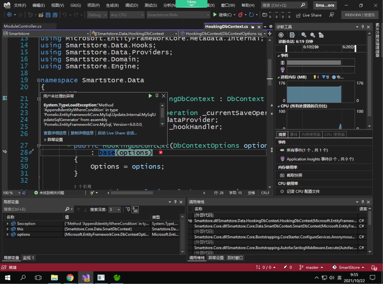The width and height of the screenshot is (383, 284).
Task: Open the Git(G) menu
Action: (x=75, y=5)
